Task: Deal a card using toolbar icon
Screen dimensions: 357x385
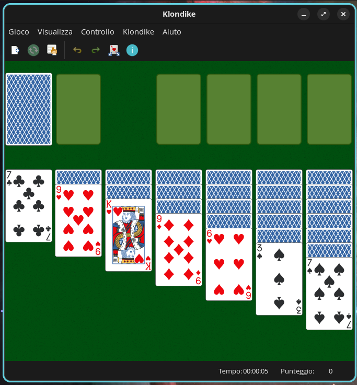Action: tap(114, 50)
